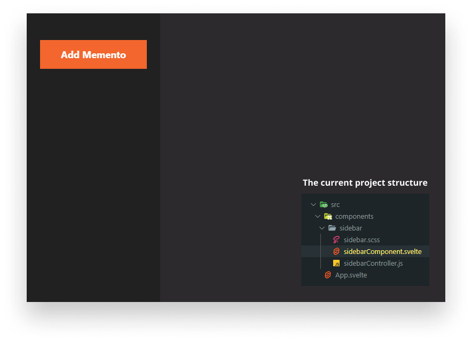Screen dimensions: 472x342
Task: Open the sidebarController.js file
Action: coord(373,263)
